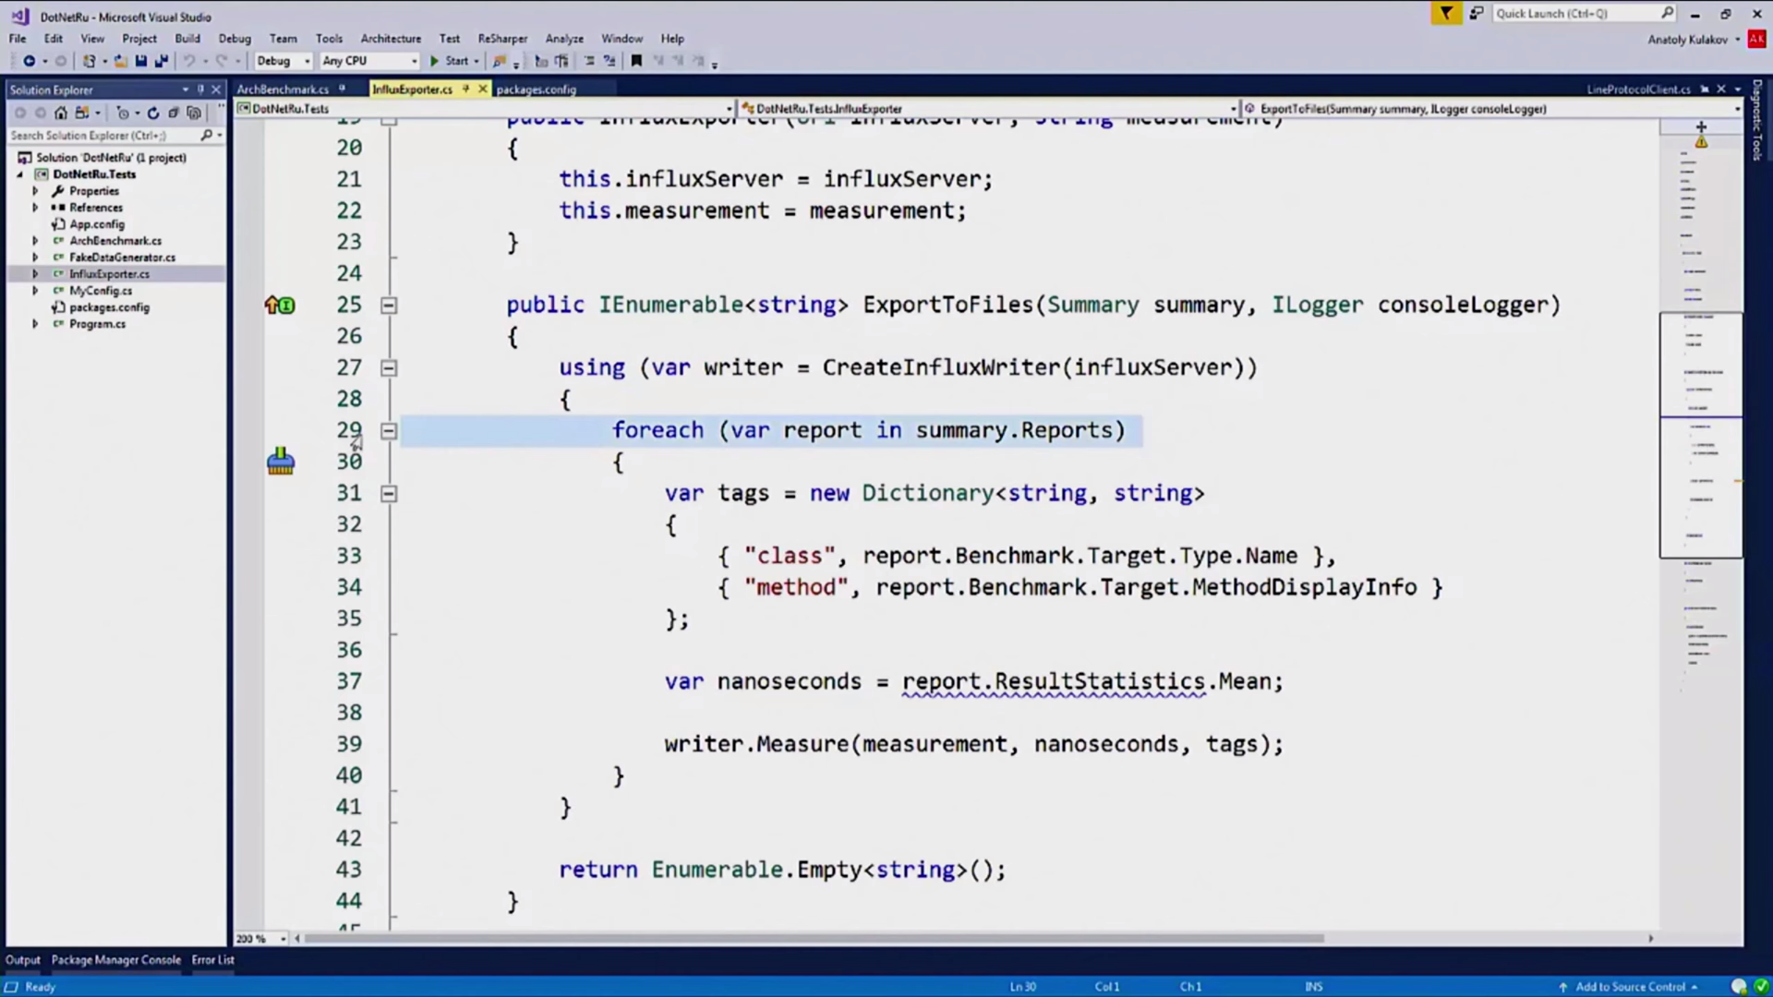Expand the References node in solution
1773x997 pixels.
35,207
